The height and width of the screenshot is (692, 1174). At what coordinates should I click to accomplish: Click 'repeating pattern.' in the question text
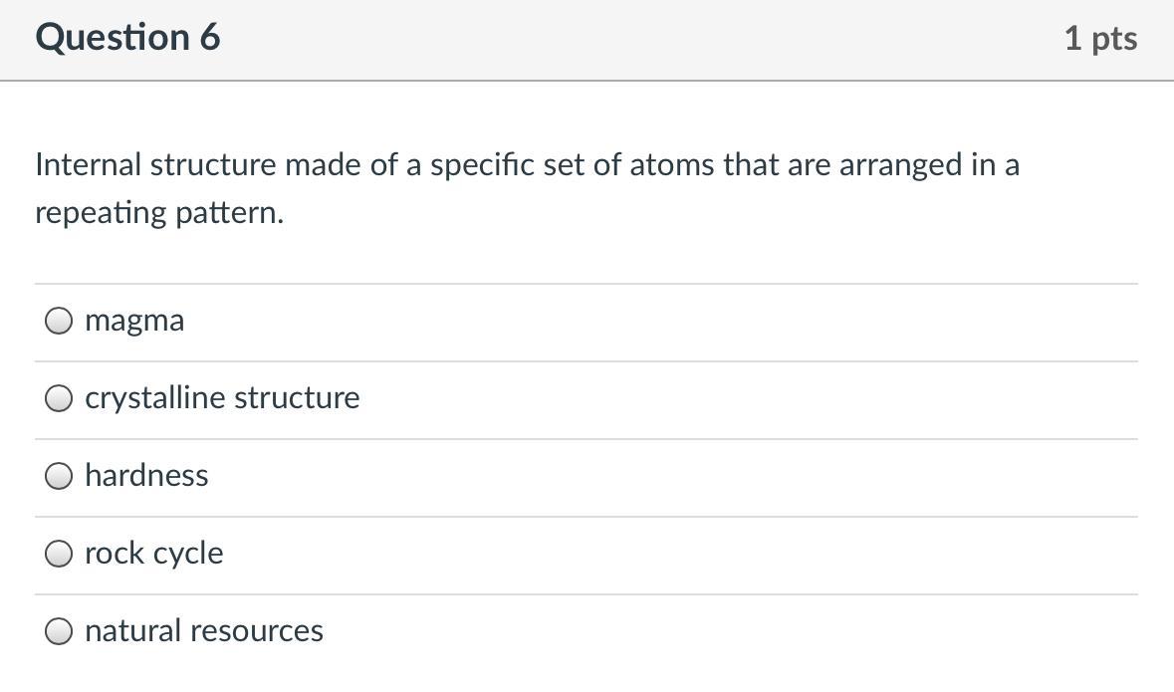coord(159,213)
